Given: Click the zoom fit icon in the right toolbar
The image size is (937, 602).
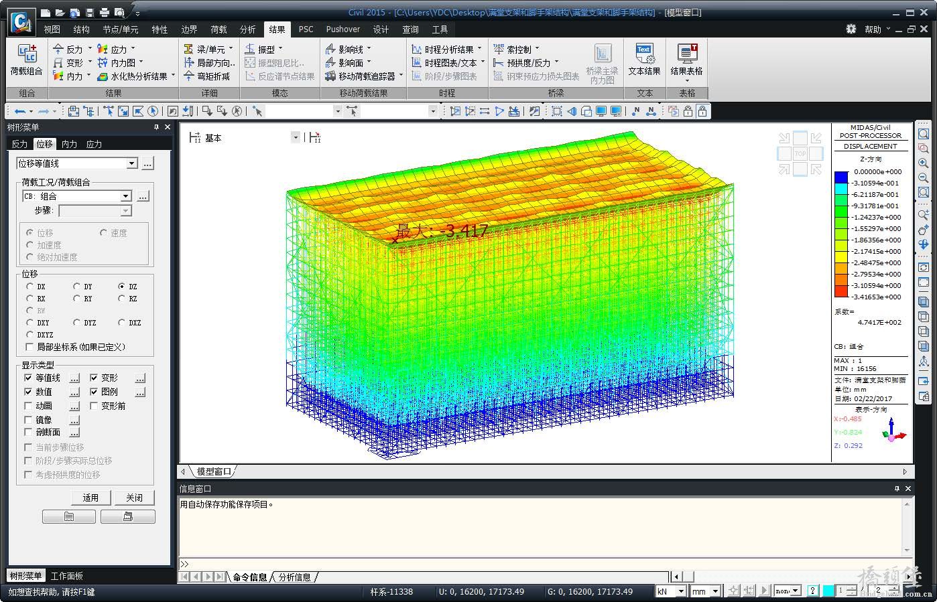Looking at the screenshot, I should pyautogui.click(x=924, y=133).
